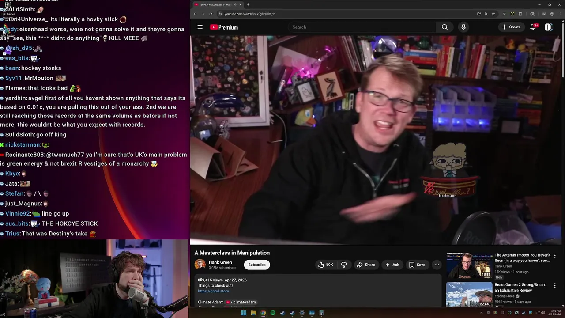Subscribe to Hank Green
565x318 pixels.
[x=257, y=265]
